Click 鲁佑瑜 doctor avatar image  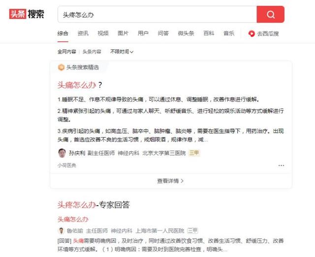61,231
